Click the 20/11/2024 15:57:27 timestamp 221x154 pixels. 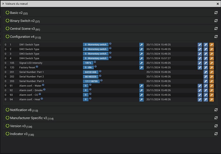[159, 58]
